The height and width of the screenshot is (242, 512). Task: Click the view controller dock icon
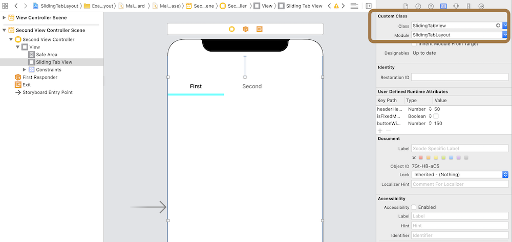click(x=232, y=29)
